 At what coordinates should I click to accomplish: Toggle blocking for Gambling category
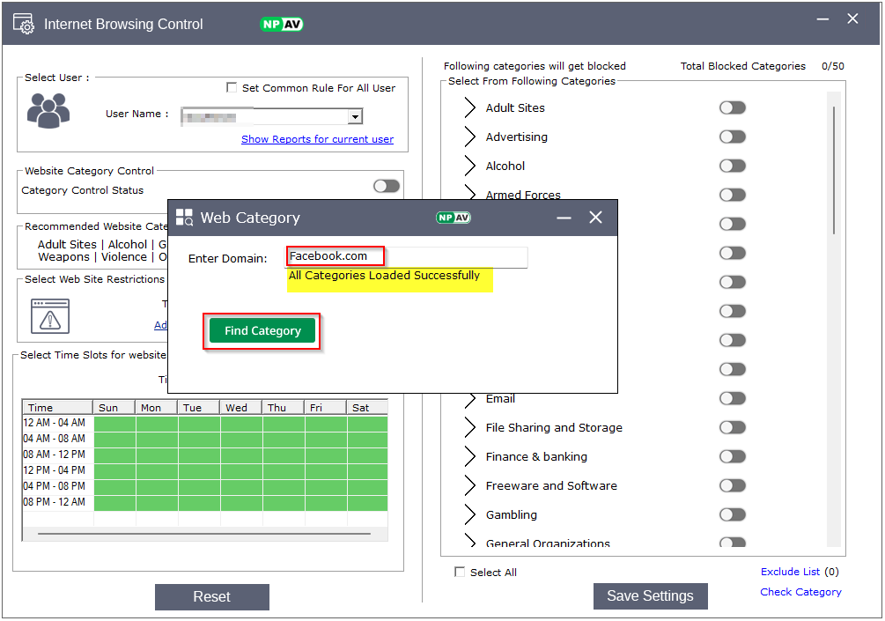pos(732,514)
